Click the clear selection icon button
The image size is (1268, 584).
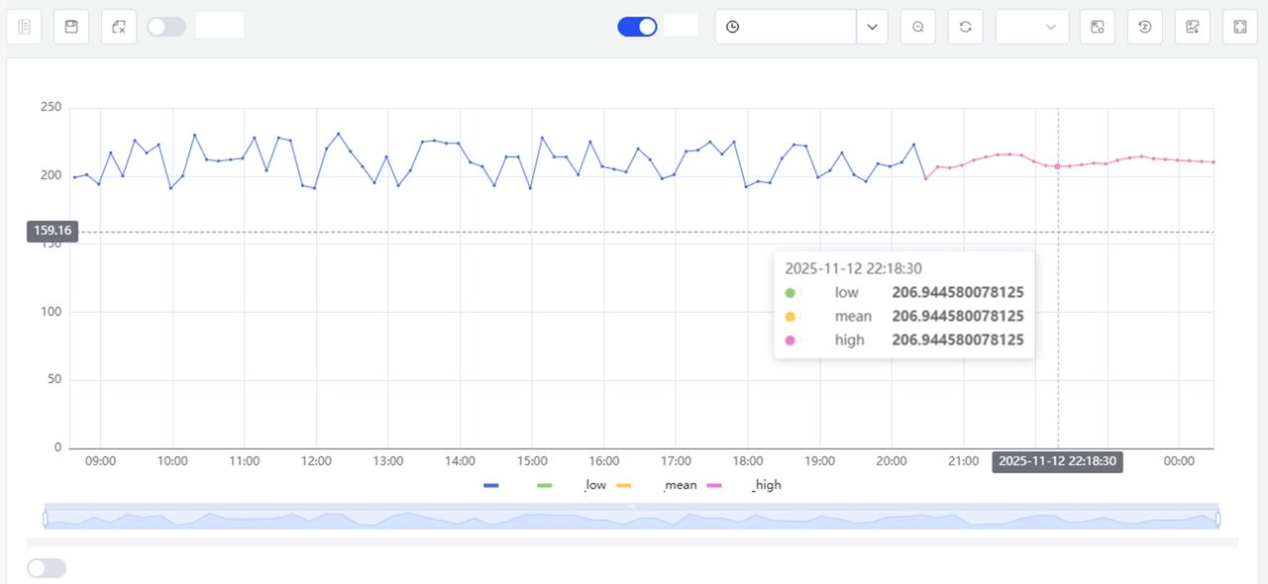[119, 27]
